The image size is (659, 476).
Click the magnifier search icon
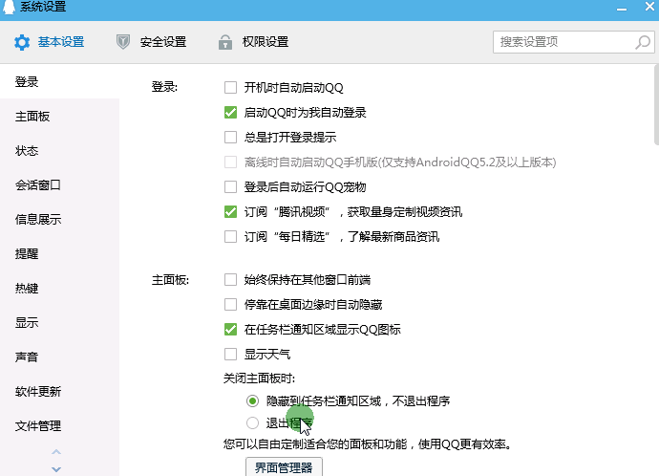642,42
